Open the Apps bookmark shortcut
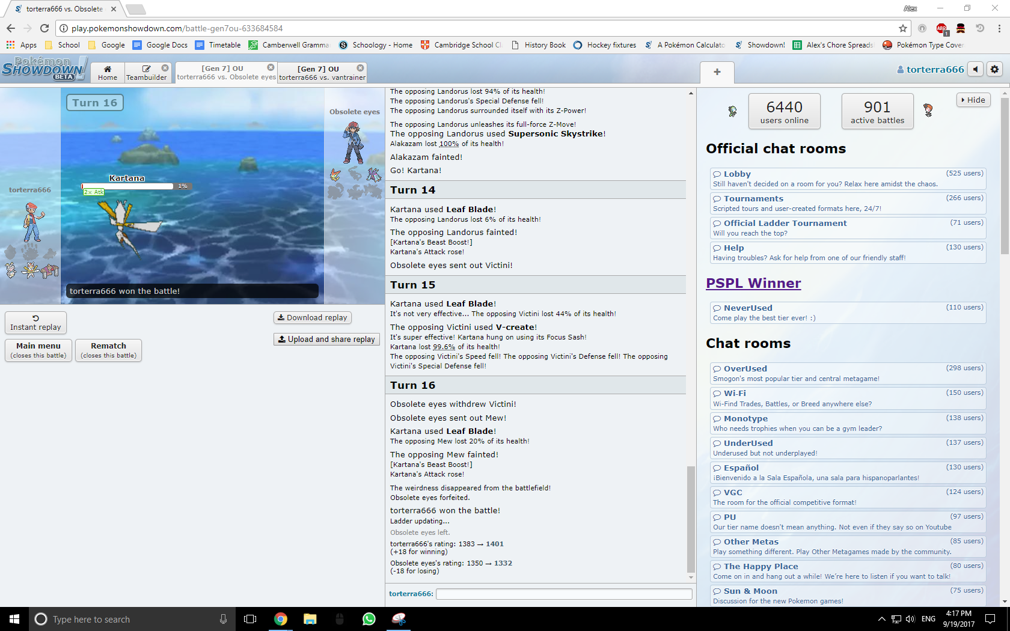 coord(21,45)
